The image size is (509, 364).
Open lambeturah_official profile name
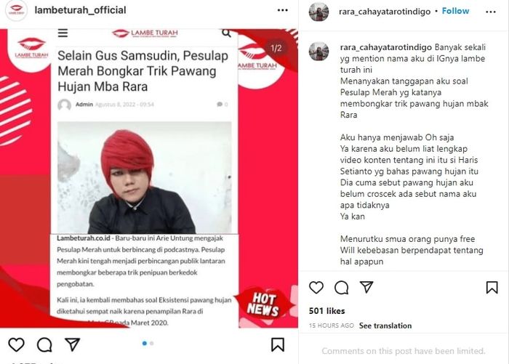coord(80,10)
